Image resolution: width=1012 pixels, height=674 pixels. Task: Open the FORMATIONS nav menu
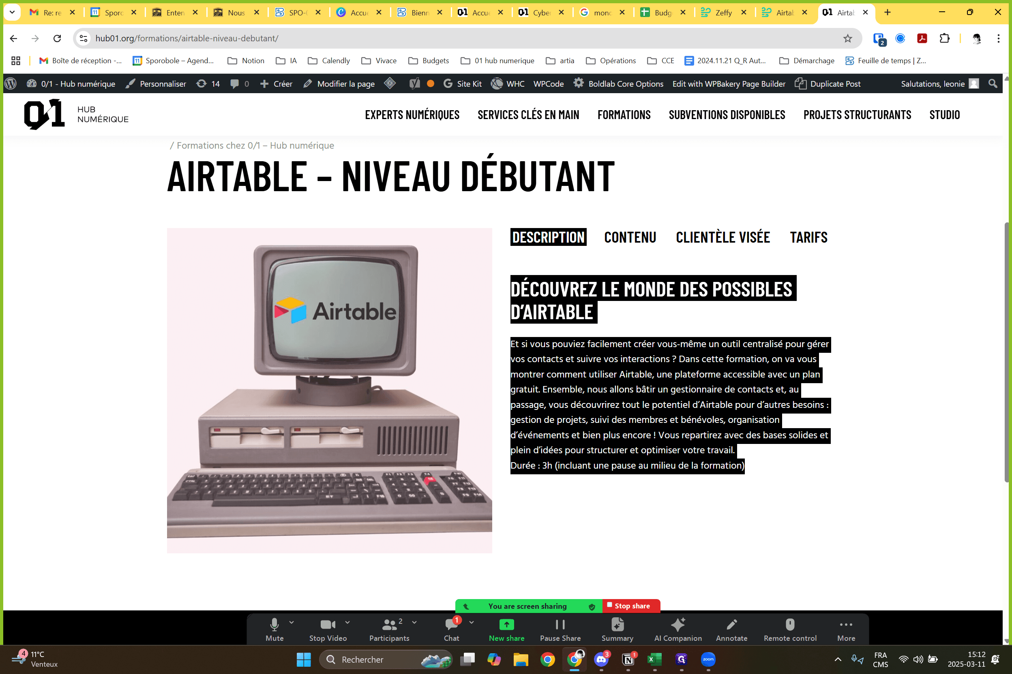tap(624, 115)
